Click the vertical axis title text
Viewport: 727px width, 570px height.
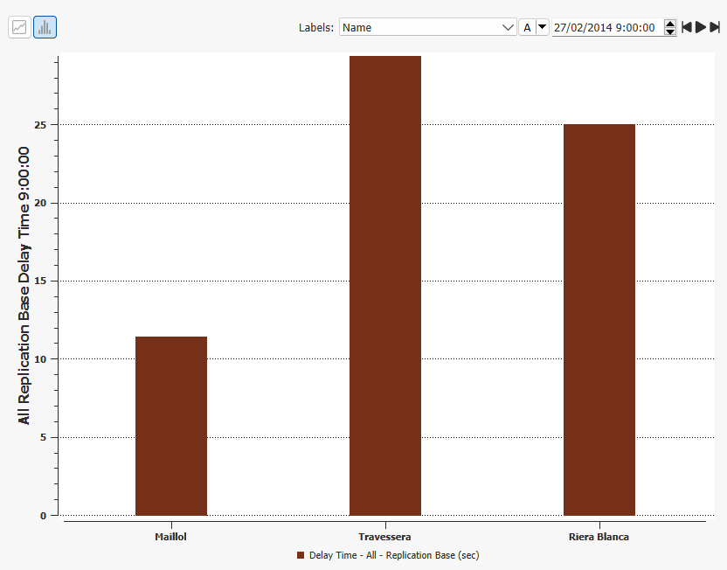(24, 286)
